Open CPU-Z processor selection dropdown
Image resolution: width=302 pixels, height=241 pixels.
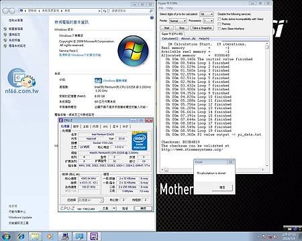(91, 200)
